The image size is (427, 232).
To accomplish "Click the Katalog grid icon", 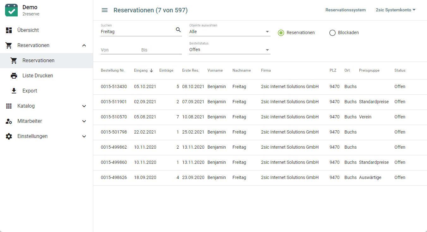I will coord(9,106).
